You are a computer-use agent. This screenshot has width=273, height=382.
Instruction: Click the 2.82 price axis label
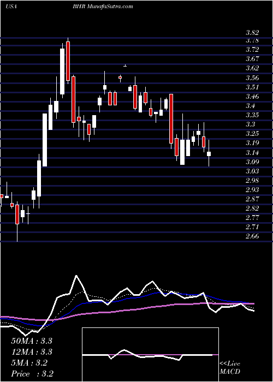[x=252, y=208]
